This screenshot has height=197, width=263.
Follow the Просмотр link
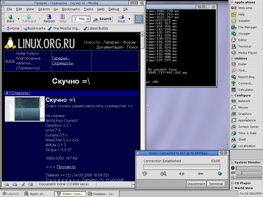click(66, 167)
